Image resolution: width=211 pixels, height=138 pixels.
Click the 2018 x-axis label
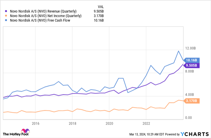72,123
